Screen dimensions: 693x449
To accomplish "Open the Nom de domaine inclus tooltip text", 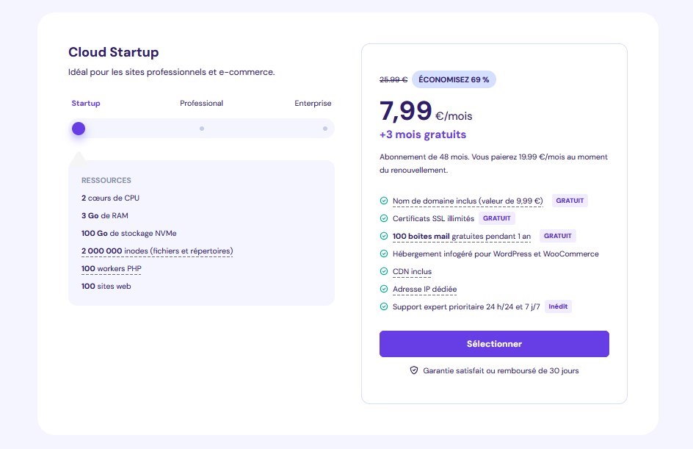I will pos(468,201).
